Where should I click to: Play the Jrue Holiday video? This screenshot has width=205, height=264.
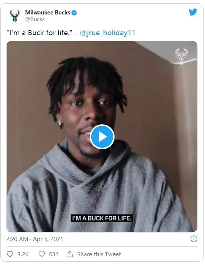click(x=102, y=137)
